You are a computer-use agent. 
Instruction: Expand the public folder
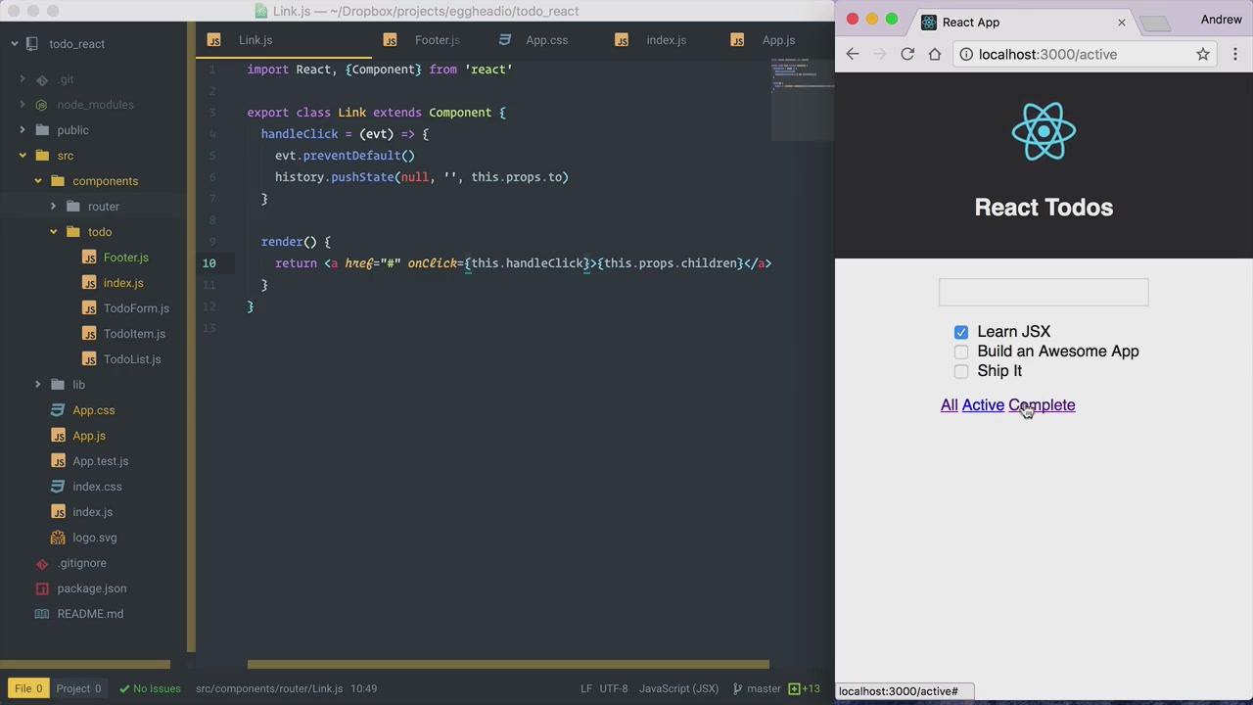[23, 130]
